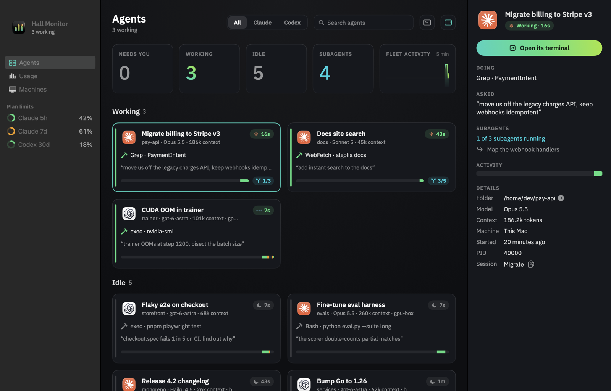611x391 pixels.
Task: Click the 1/3 subagents badge on Migrate card
Action: (263, 181)
